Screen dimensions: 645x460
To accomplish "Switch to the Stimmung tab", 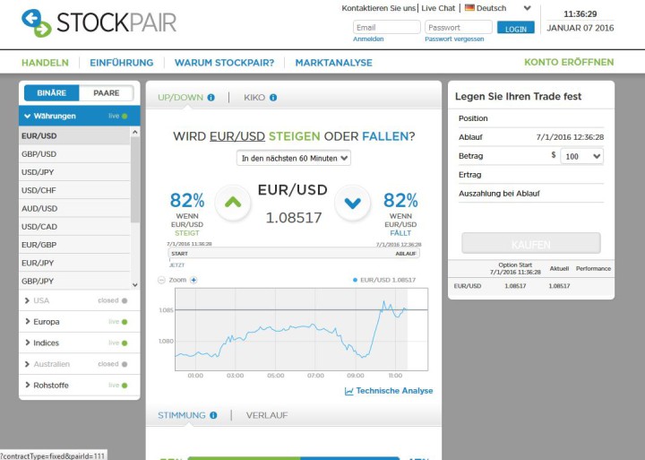I will coord(181,415).
